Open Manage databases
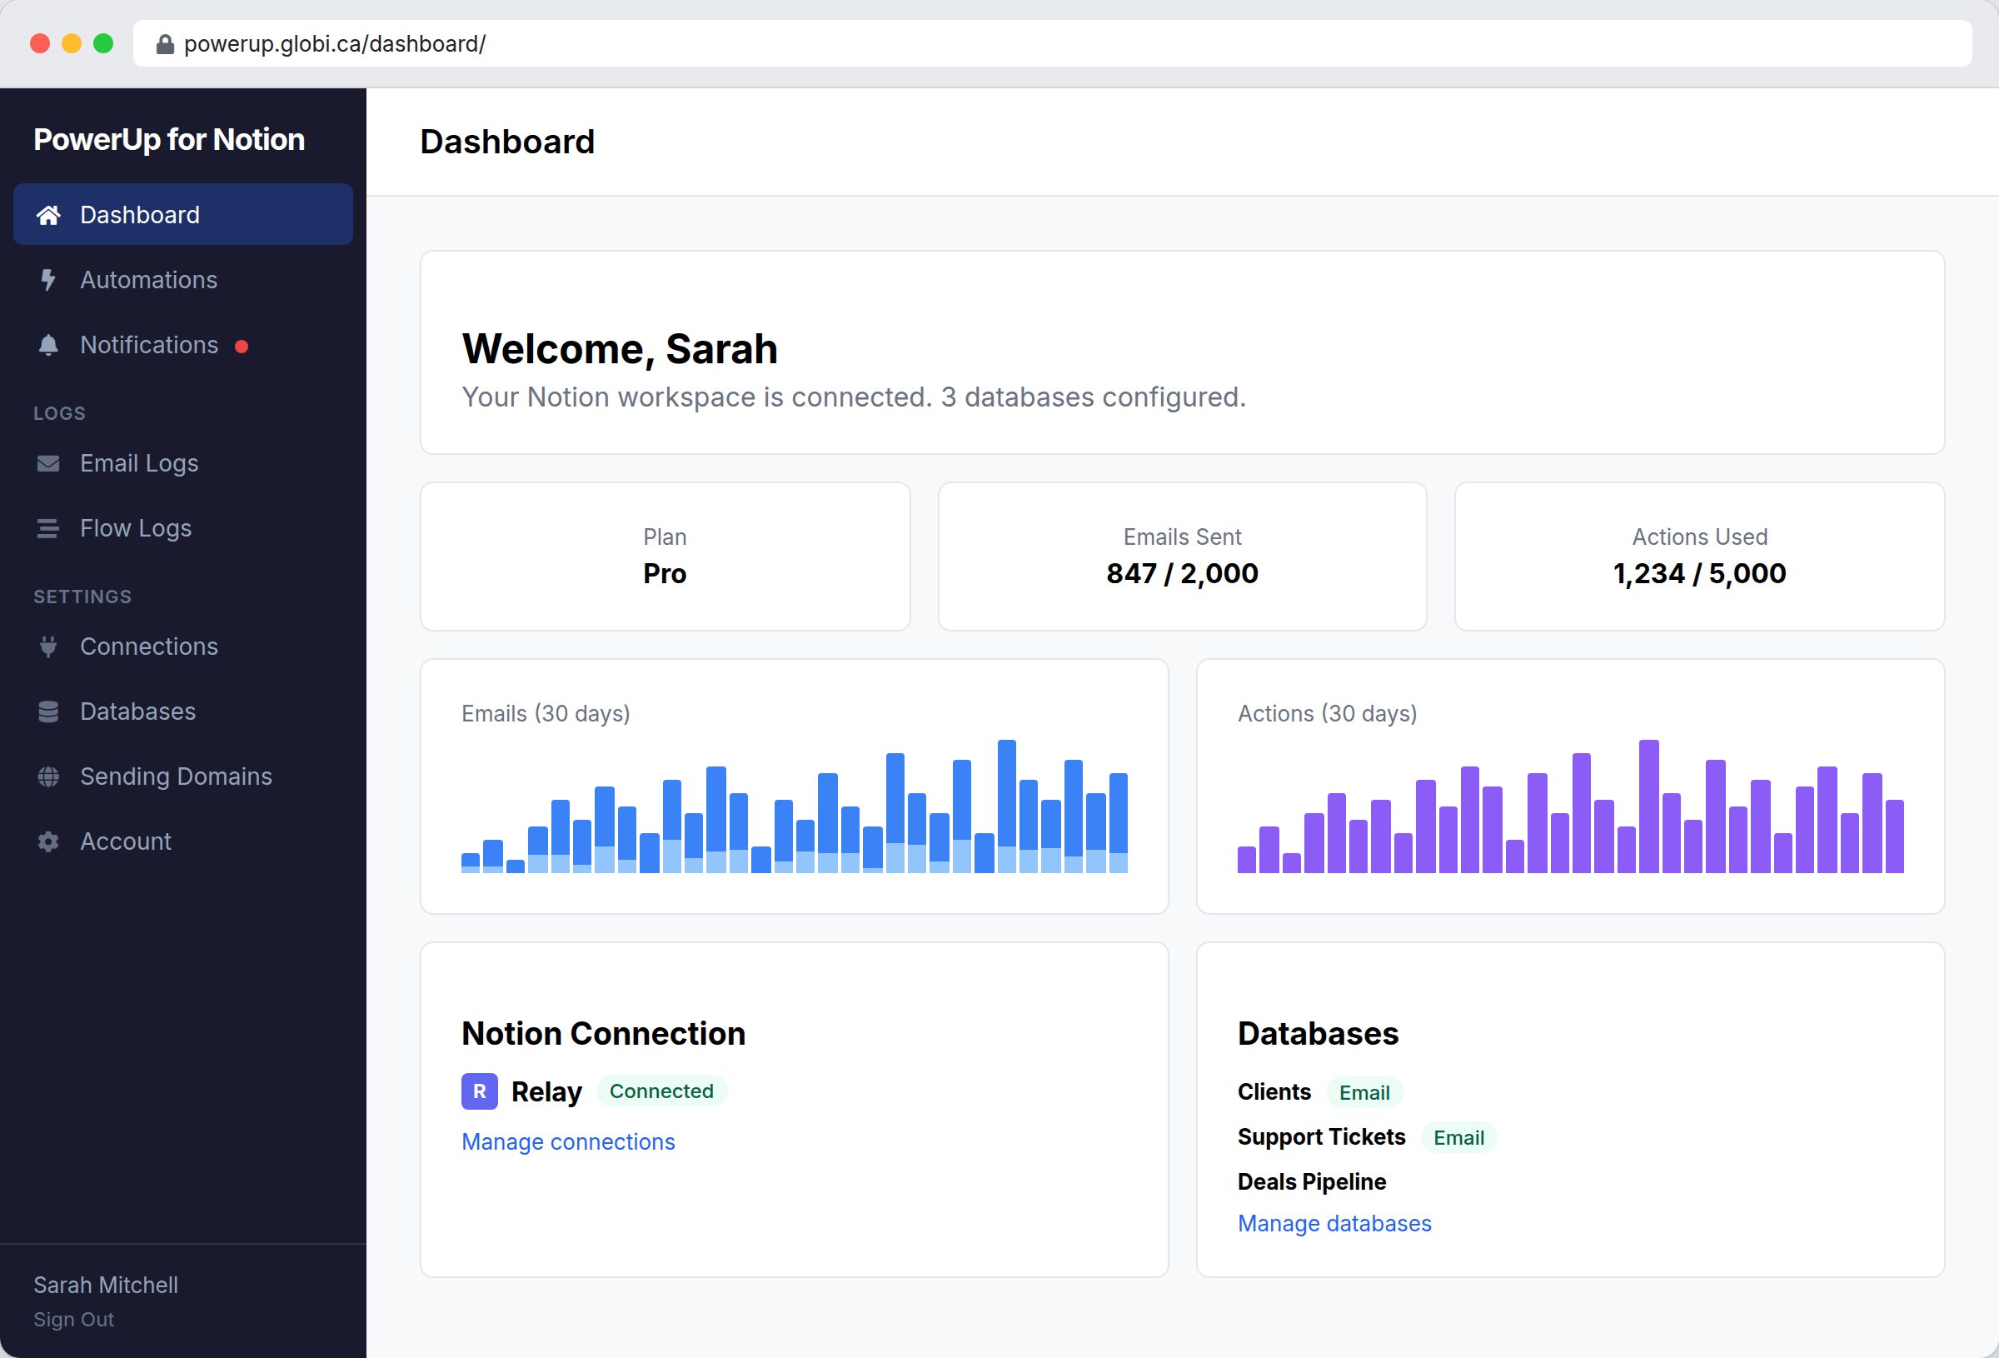 tap(1334, 1223)
